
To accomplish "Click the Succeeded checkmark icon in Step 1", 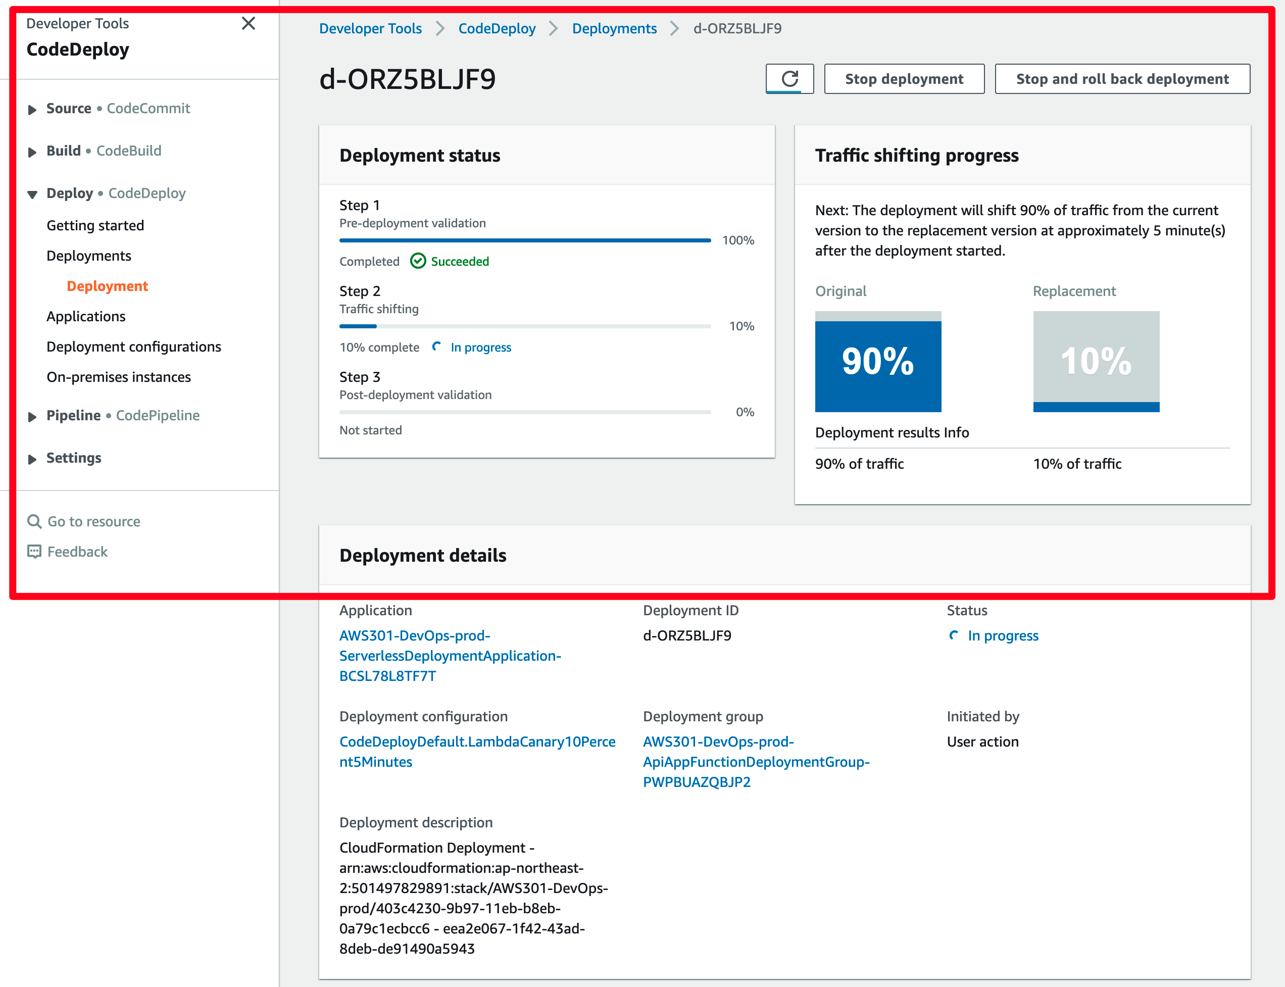I will pos(418,262).
